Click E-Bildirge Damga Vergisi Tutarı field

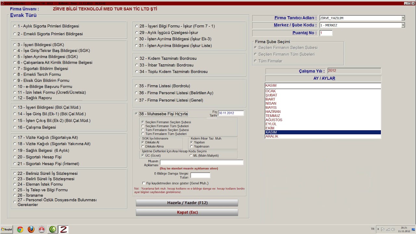point(200,175)
